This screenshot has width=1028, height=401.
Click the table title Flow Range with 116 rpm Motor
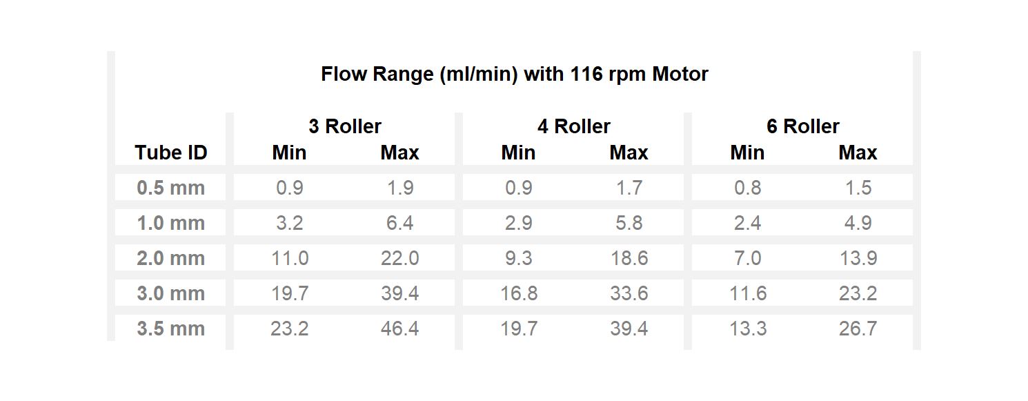pos(515,74)
